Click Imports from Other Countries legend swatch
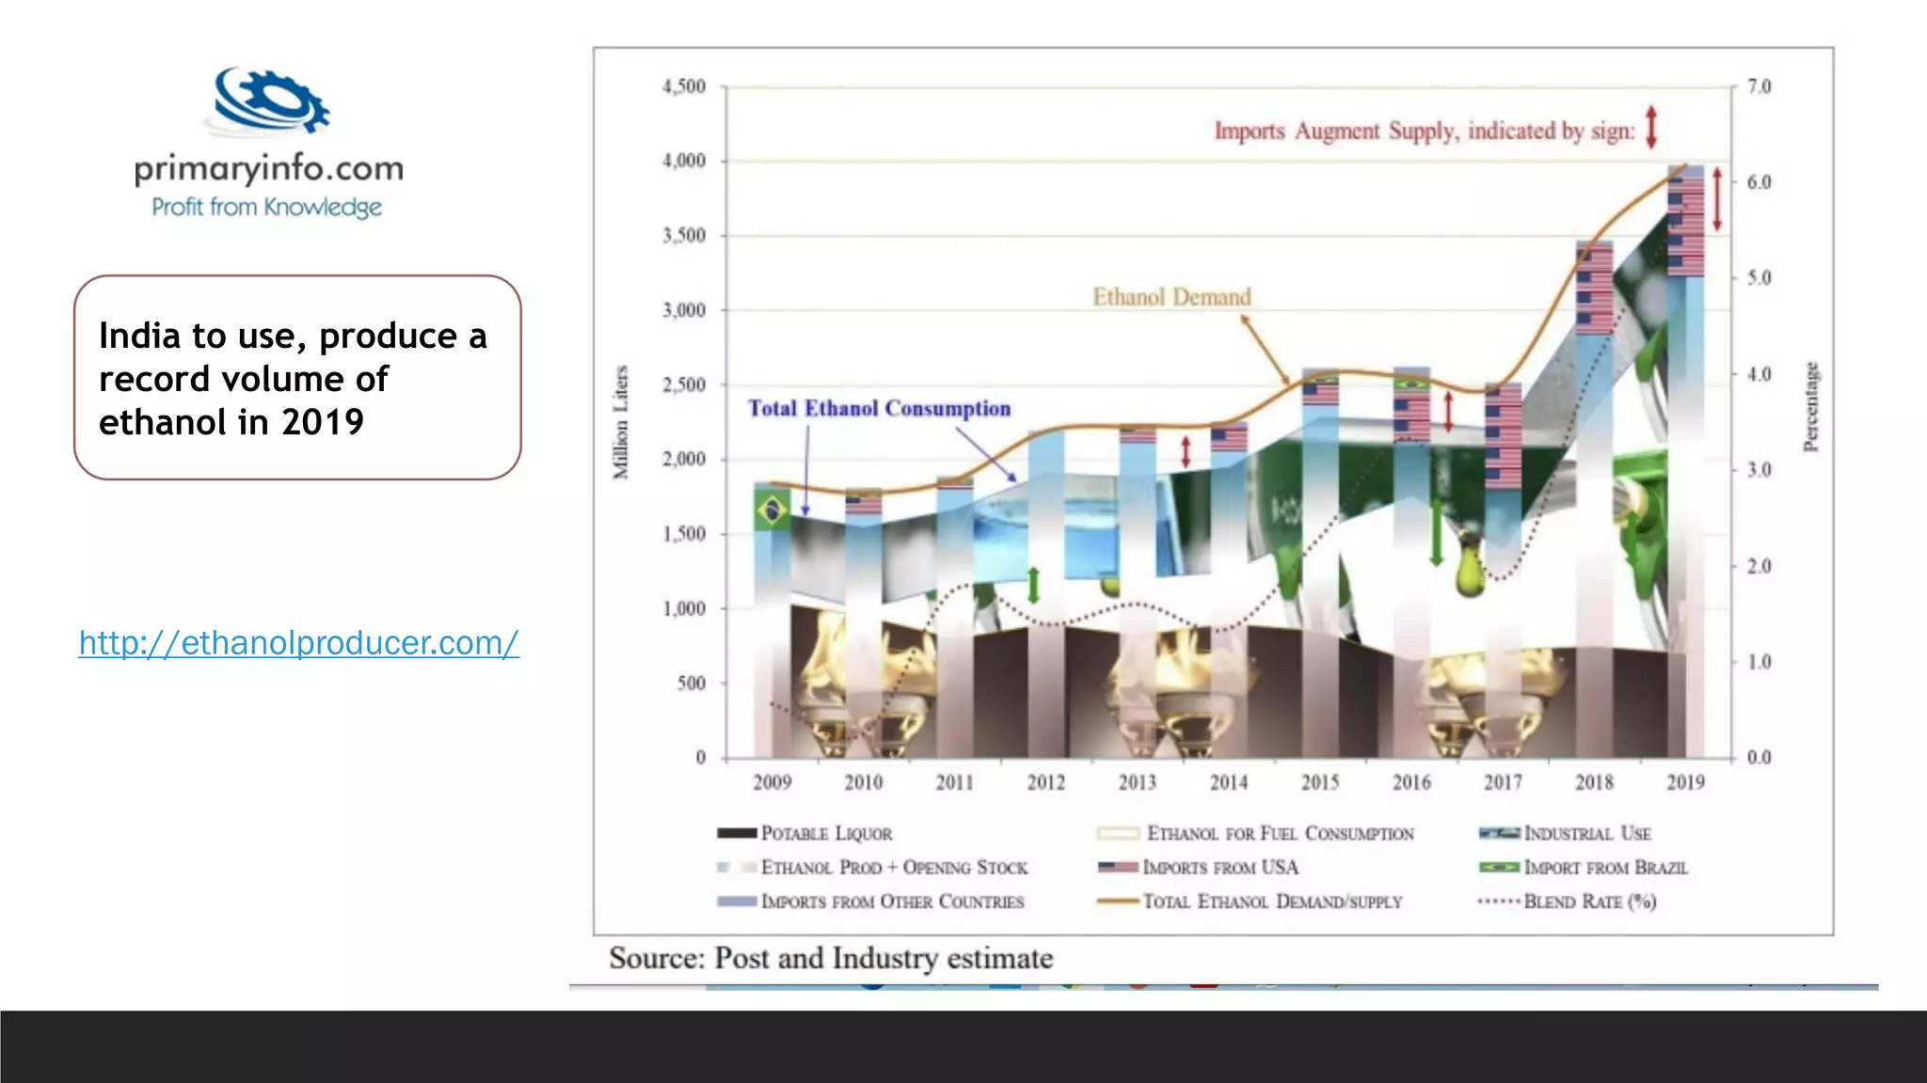Image resolution: width=1927 pixels, height=1083 pixels. 736,902
